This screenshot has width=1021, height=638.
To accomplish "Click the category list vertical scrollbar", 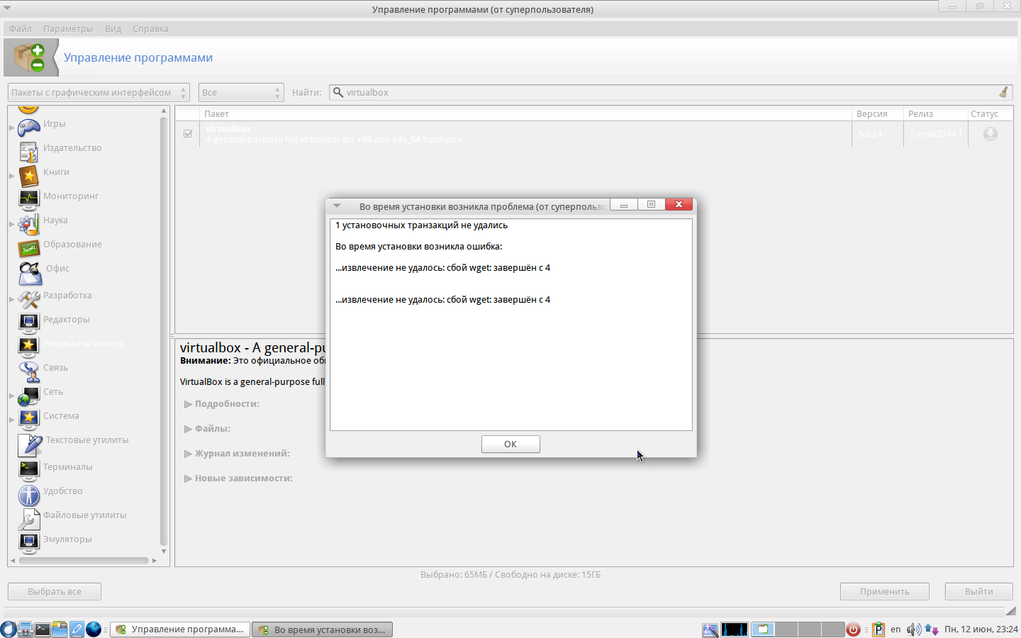I will click(x=164, y=331).
